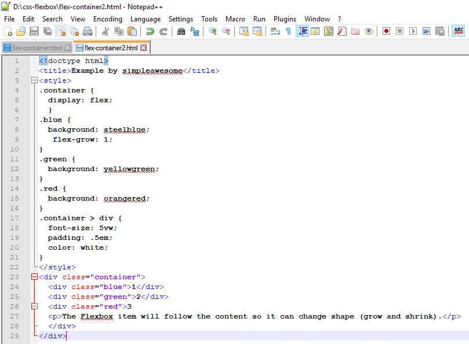Toggle synchronized vertical scrolling
Viewport: 469px width, 344px height.
pyautogui.click(x=243, y=31)
